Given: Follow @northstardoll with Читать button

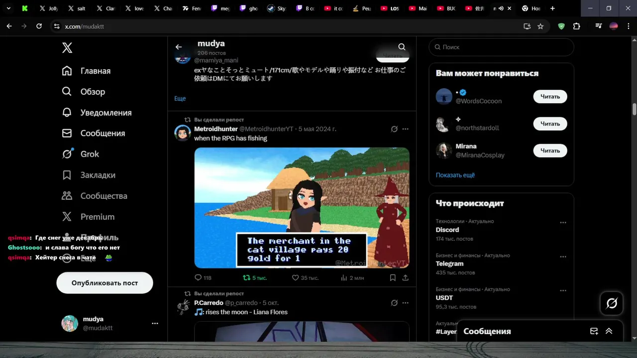Looking at the screenshot, I should tap(550, 124).
